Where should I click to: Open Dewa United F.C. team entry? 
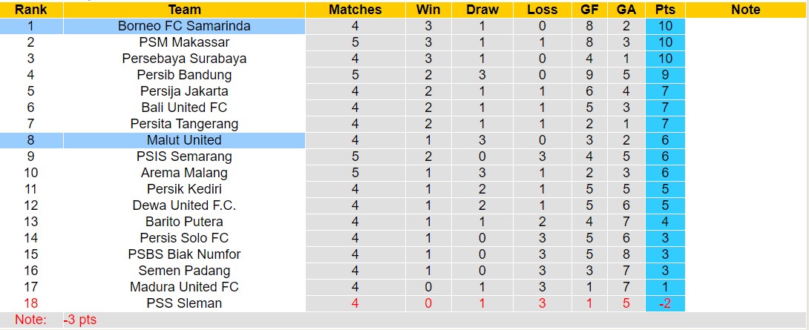click(184, 205)
